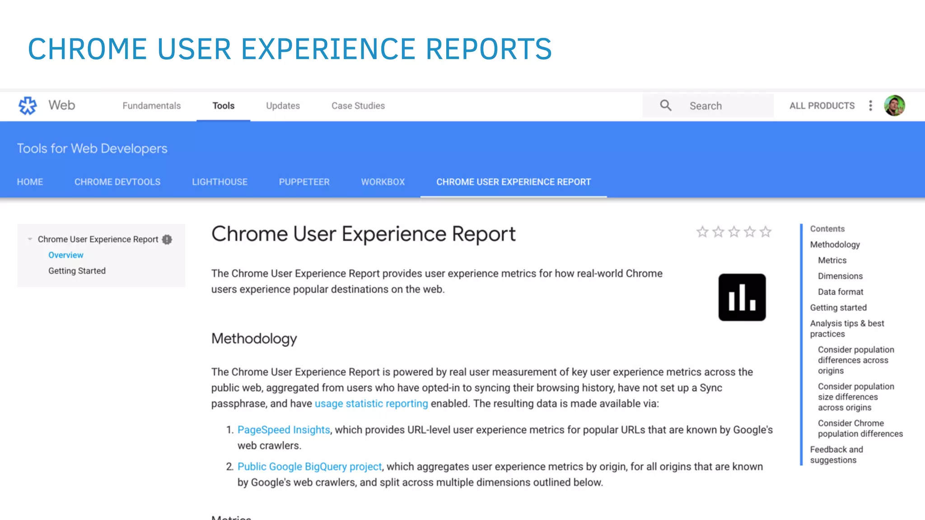Open the Getting Started sidebar link
The width and height of the screenshot is (925, 520).
point(77,271)
